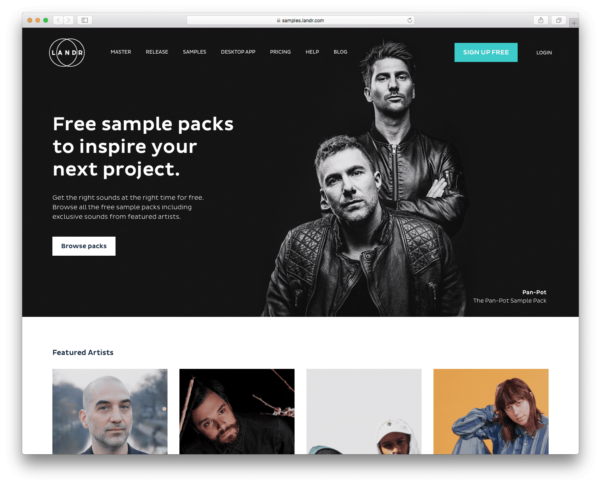This screenshot has width=601, height=486.
Task: Click the samples.landr.com address bar
Action: [x=300, y=20]
